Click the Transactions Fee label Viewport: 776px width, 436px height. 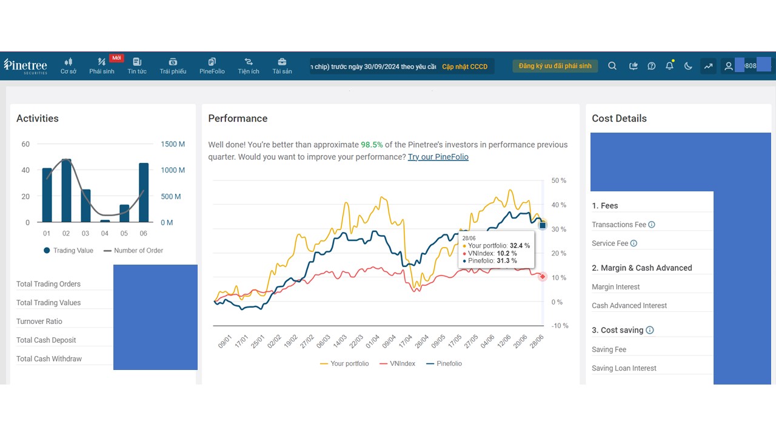click(x=619, y=225)
